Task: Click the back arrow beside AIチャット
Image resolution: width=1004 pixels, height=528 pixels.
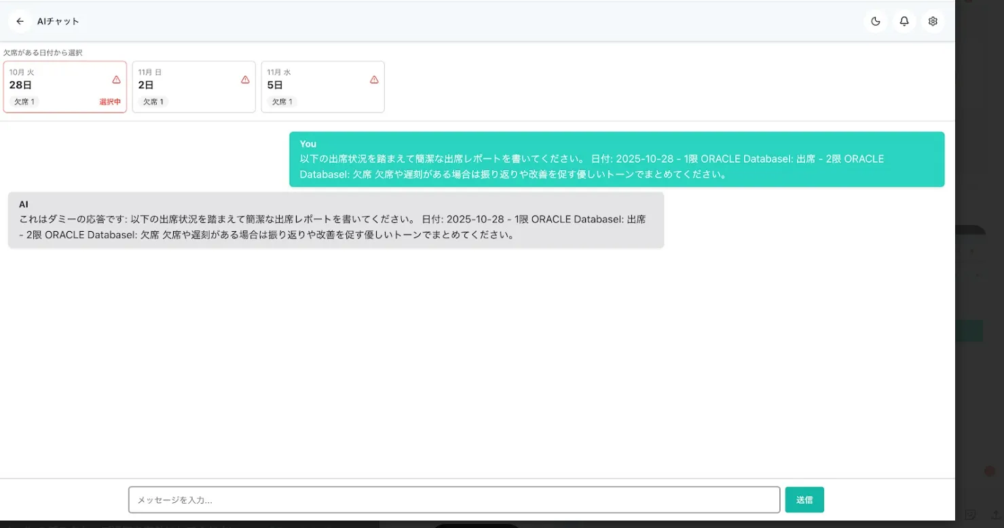Action: (19, 21)
